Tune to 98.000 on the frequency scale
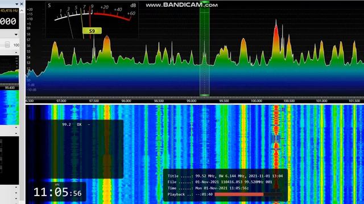The width and height of the screenshot is (364, 204). click(126, 101)
